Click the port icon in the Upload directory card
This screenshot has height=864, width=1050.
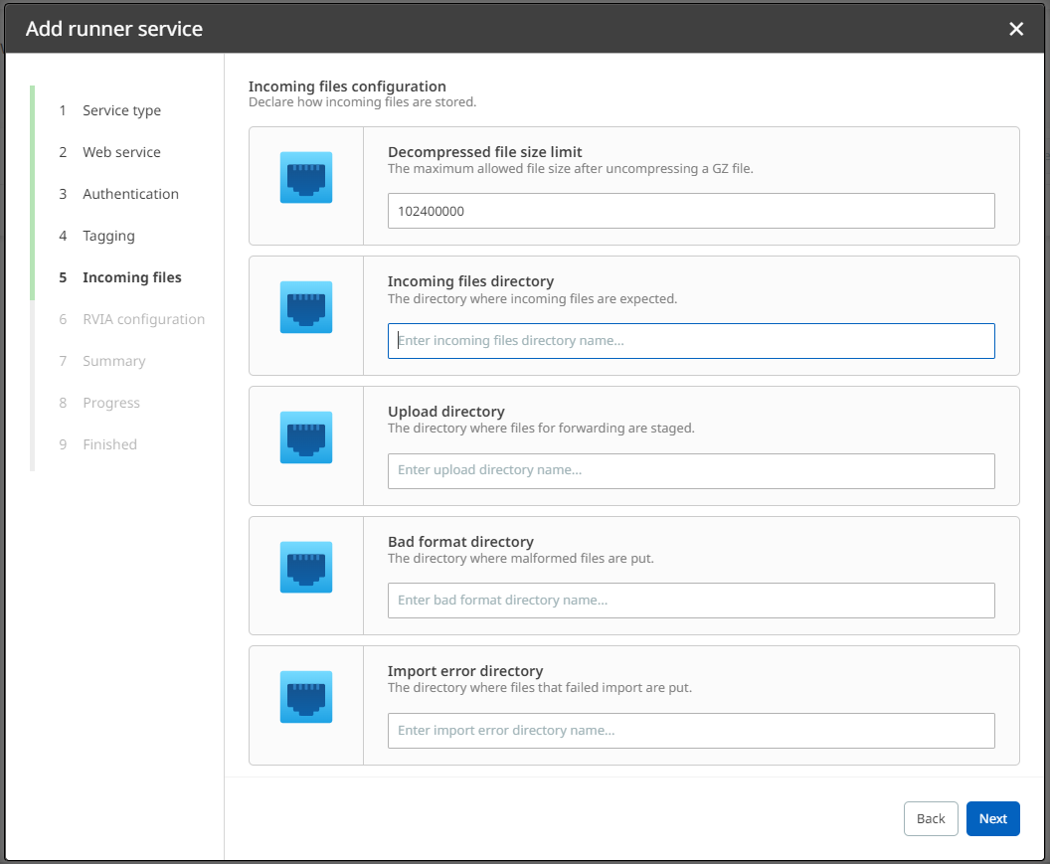[306, 437]
